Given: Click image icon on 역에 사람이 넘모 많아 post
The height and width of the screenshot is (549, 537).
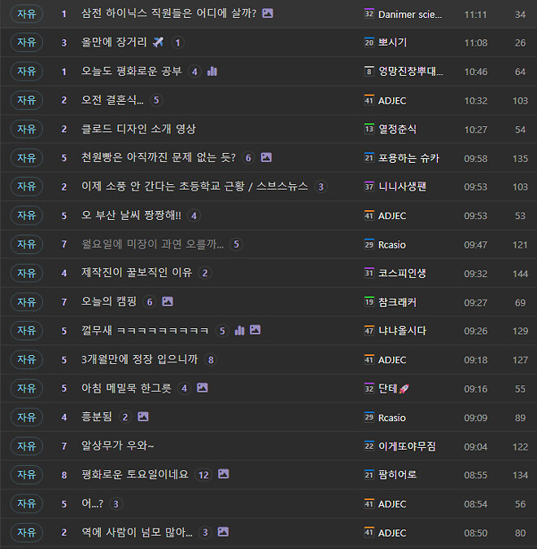Looking at the screenshot, I should [223, 532].
